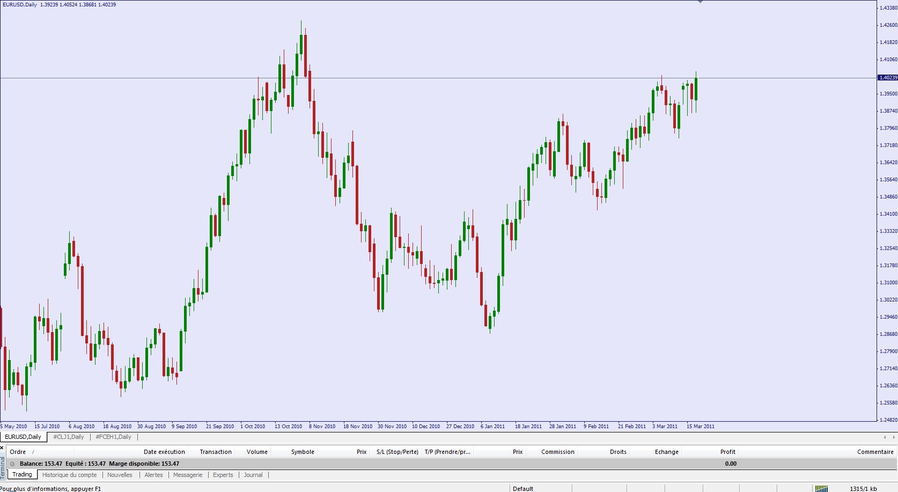Image resolution: width=898 pixels, height=492 pixels.
Task: Click the current price label 1.40239
Action: click(x=887, y=78)
